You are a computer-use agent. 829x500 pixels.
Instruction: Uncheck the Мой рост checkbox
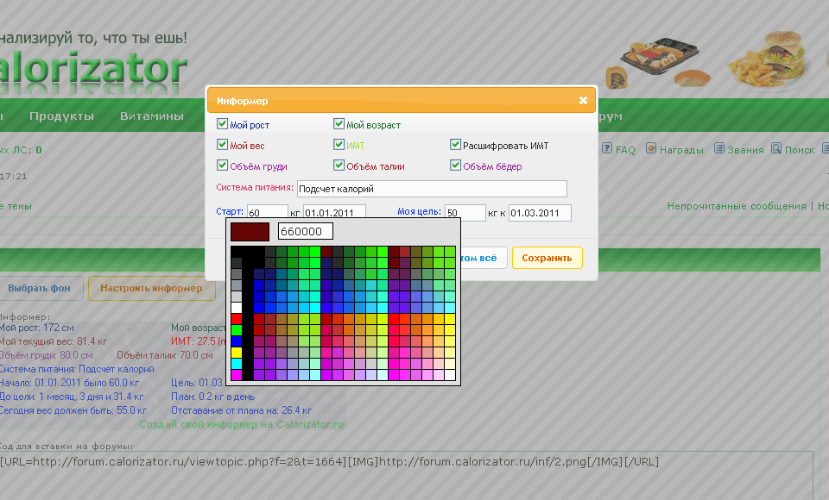pos(223,124)
